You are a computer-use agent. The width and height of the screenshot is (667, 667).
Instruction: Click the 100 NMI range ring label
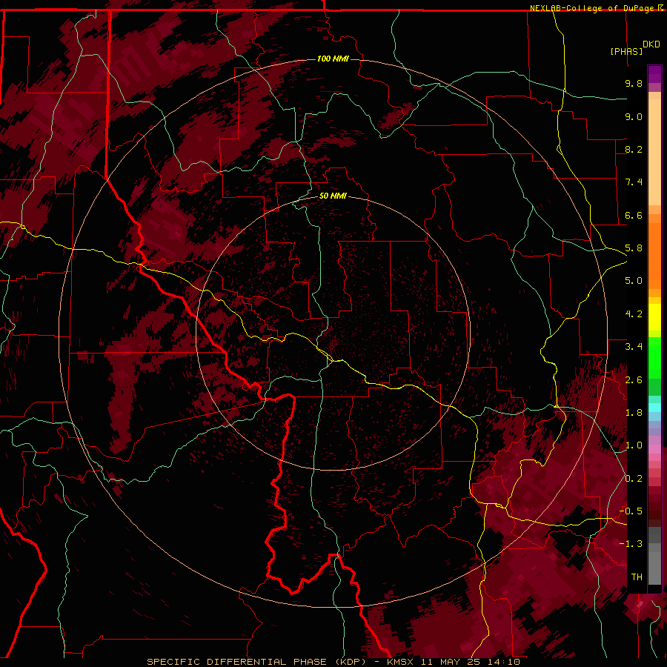tap(333, 59)
